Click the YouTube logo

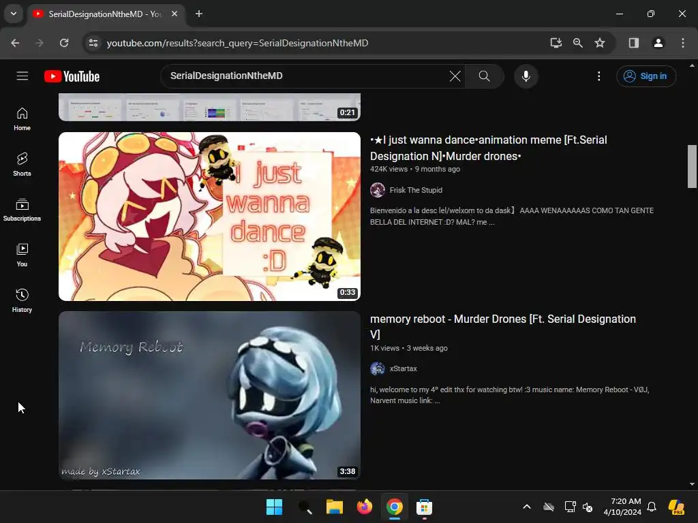(72, 76)
